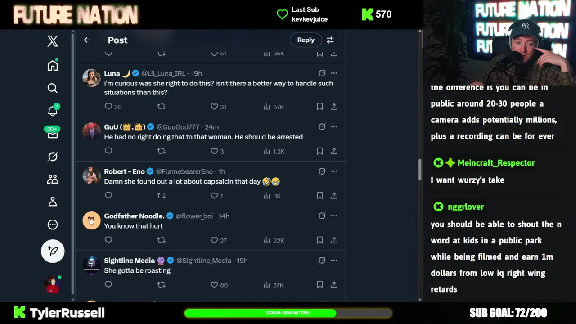Like Luna's reply with 31 likes
This screenshot has height=324, width=576.
tap(214, 107)
